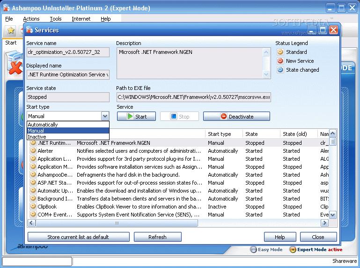Click the horizontal scrollbar thumb of list
This screenshot has height=268, width=360.
(x=117, y=223)
